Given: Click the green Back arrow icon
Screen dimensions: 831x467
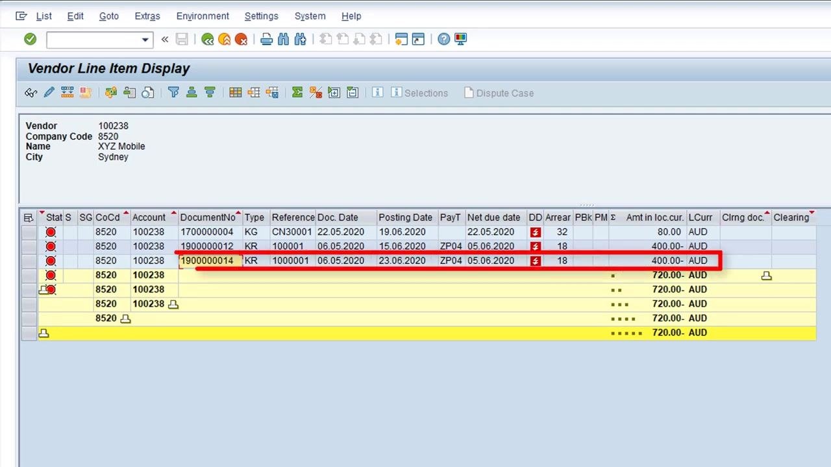Looking at the screenshot, I should point(208,40).
